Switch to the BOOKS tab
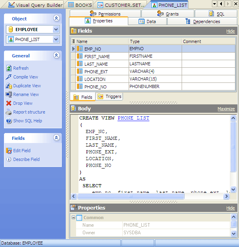 tap(80, 5)
